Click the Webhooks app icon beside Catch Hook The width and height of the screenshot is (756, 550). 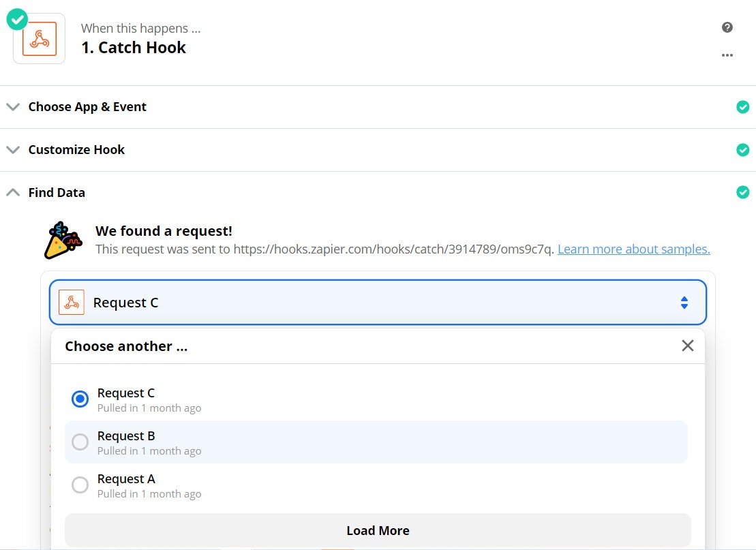40,39
